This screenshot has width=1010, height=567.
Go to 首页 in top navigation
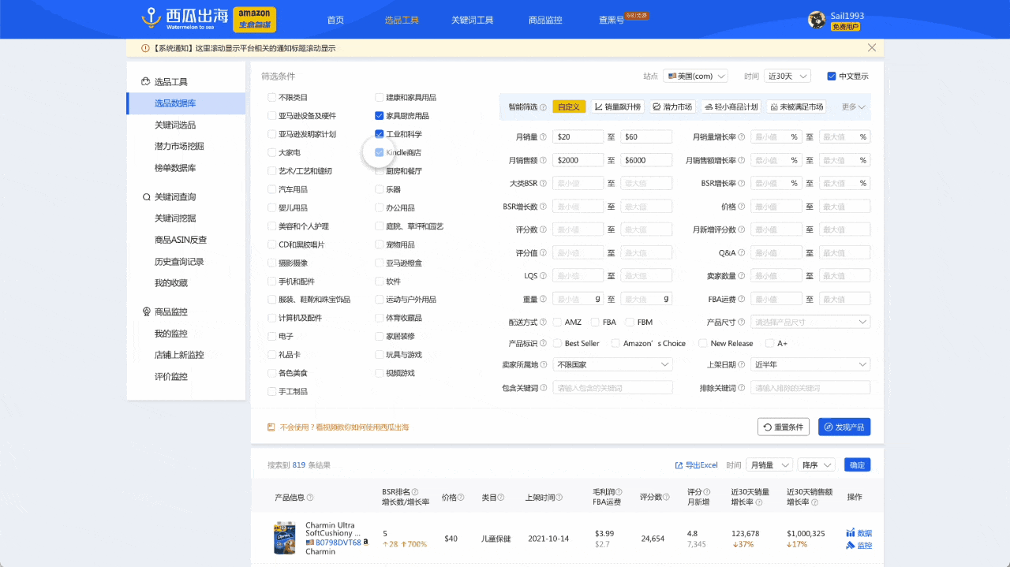[x=335, y=21]
